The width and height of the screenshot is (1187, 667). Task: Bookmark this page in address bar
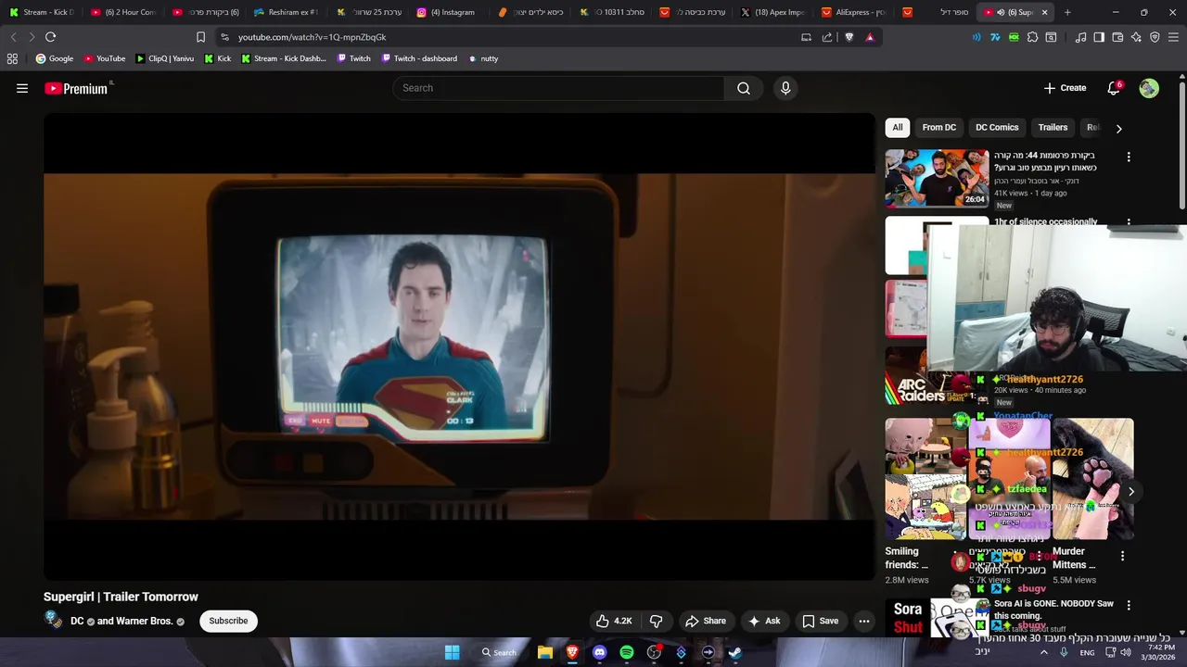(200, 37)
